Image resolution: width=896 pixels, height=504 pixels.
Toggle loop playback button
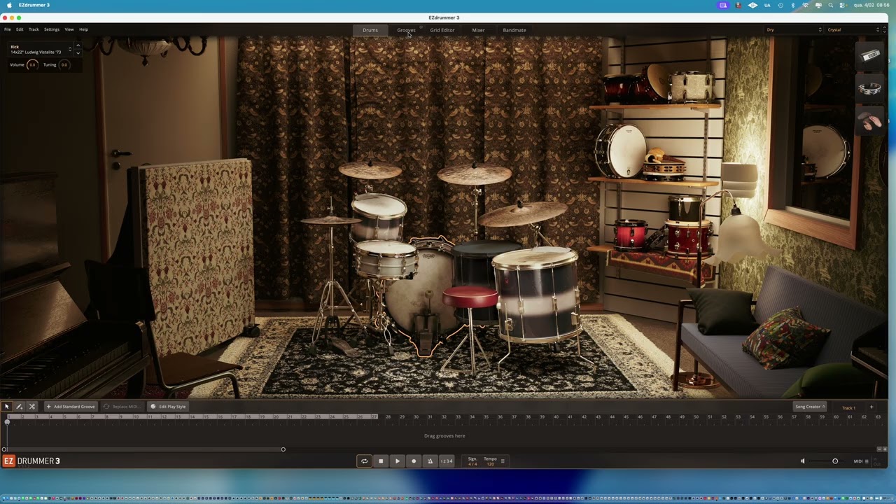click(x=364, y=461)
